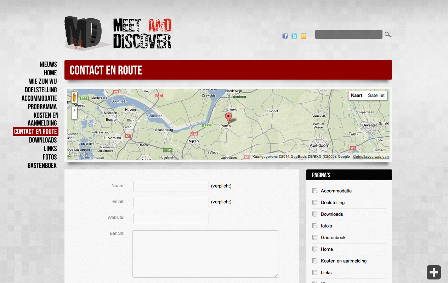Click the Contact en route page heading
This screenshot has height=283, width=448.
pos(106,70)
